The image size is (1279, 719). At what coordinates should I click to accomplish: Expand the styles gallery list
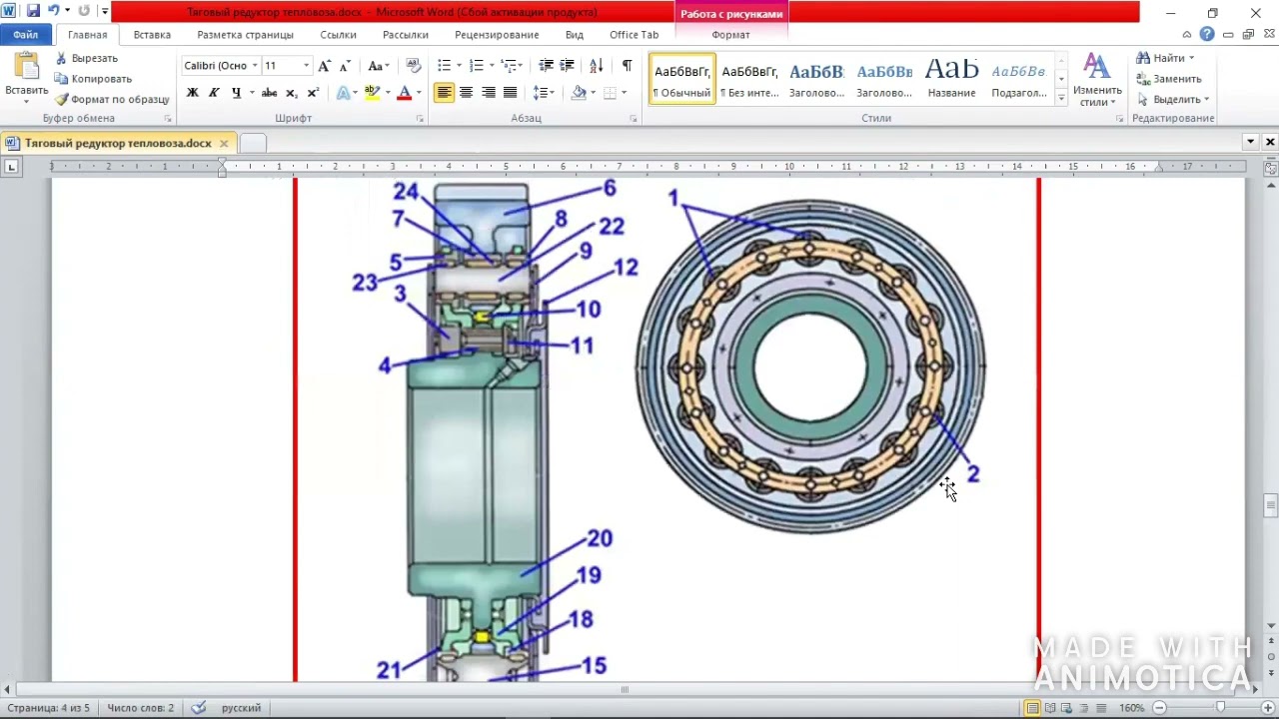(x=1061, y=98)
